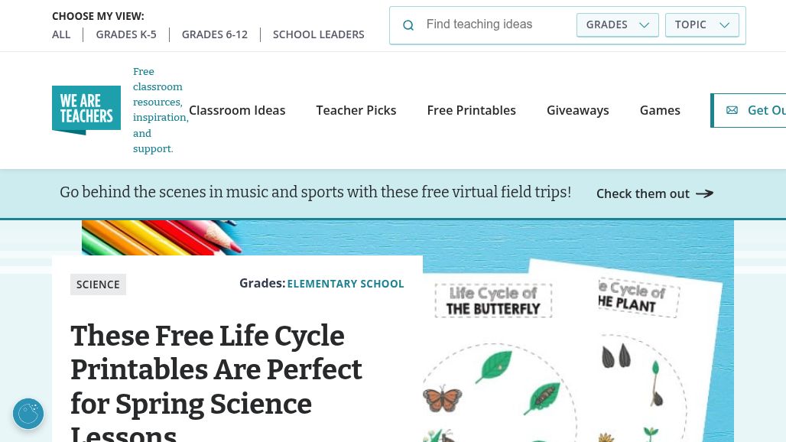The image size is (786, 442).
Task: Click the Science category tag
Action: [98, 284]
